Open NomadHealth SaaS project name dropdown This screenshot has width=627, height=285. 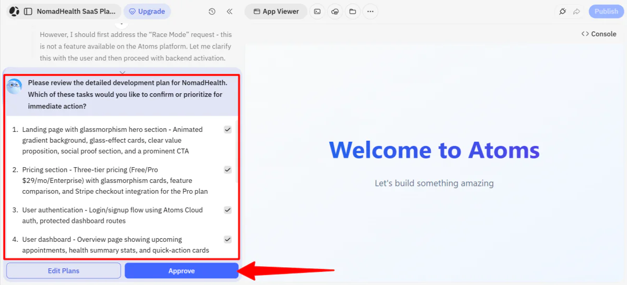coord(76,11)
